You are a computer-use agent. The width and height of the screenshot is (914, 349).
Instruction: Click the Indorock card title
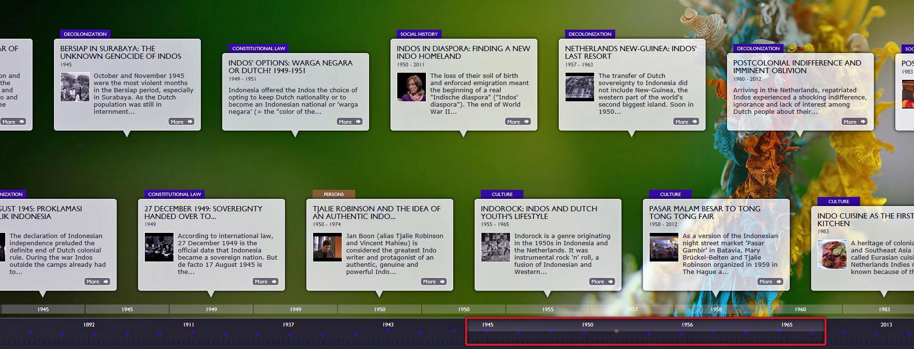tap(539, 212)
